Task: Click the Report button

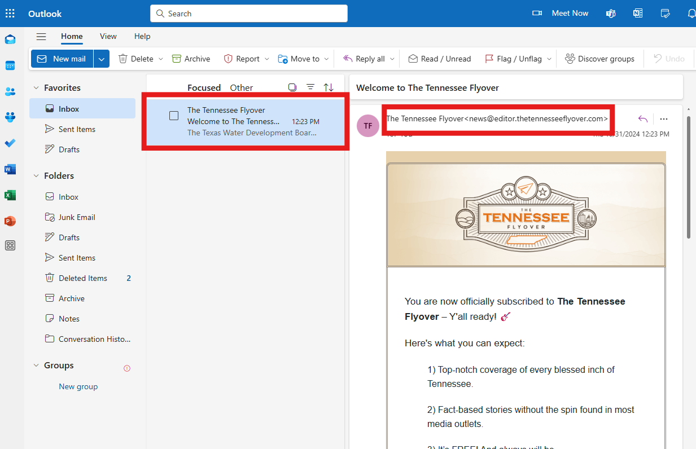Action: [242, 59]
